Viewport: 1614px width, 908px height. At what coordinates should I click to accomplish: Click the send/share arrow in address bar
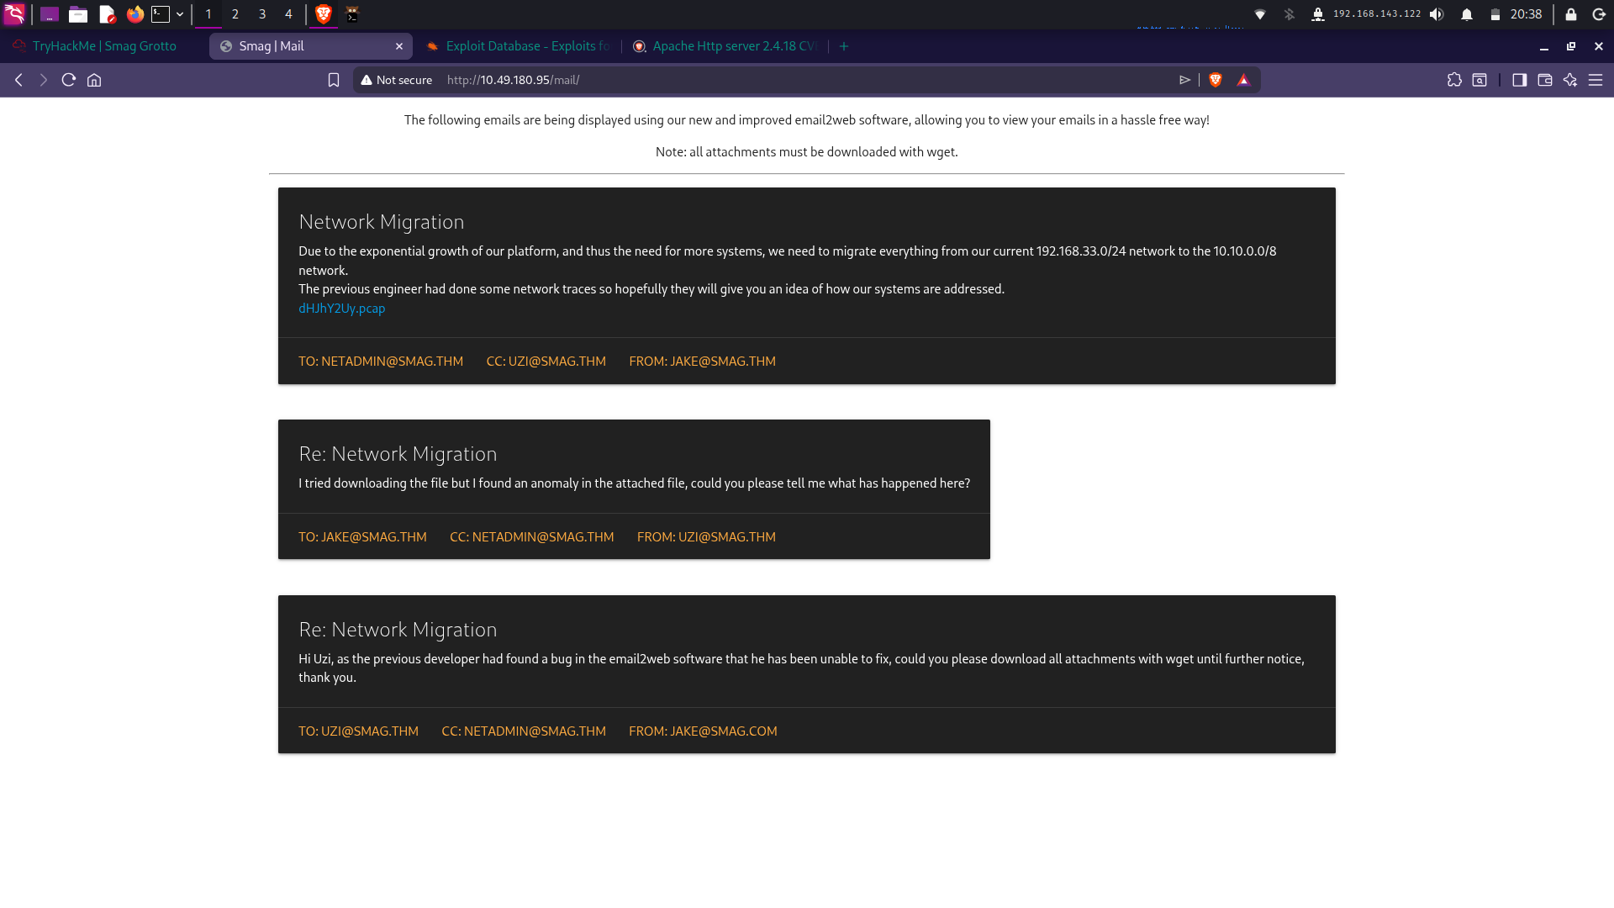(x=1185, y=80)
